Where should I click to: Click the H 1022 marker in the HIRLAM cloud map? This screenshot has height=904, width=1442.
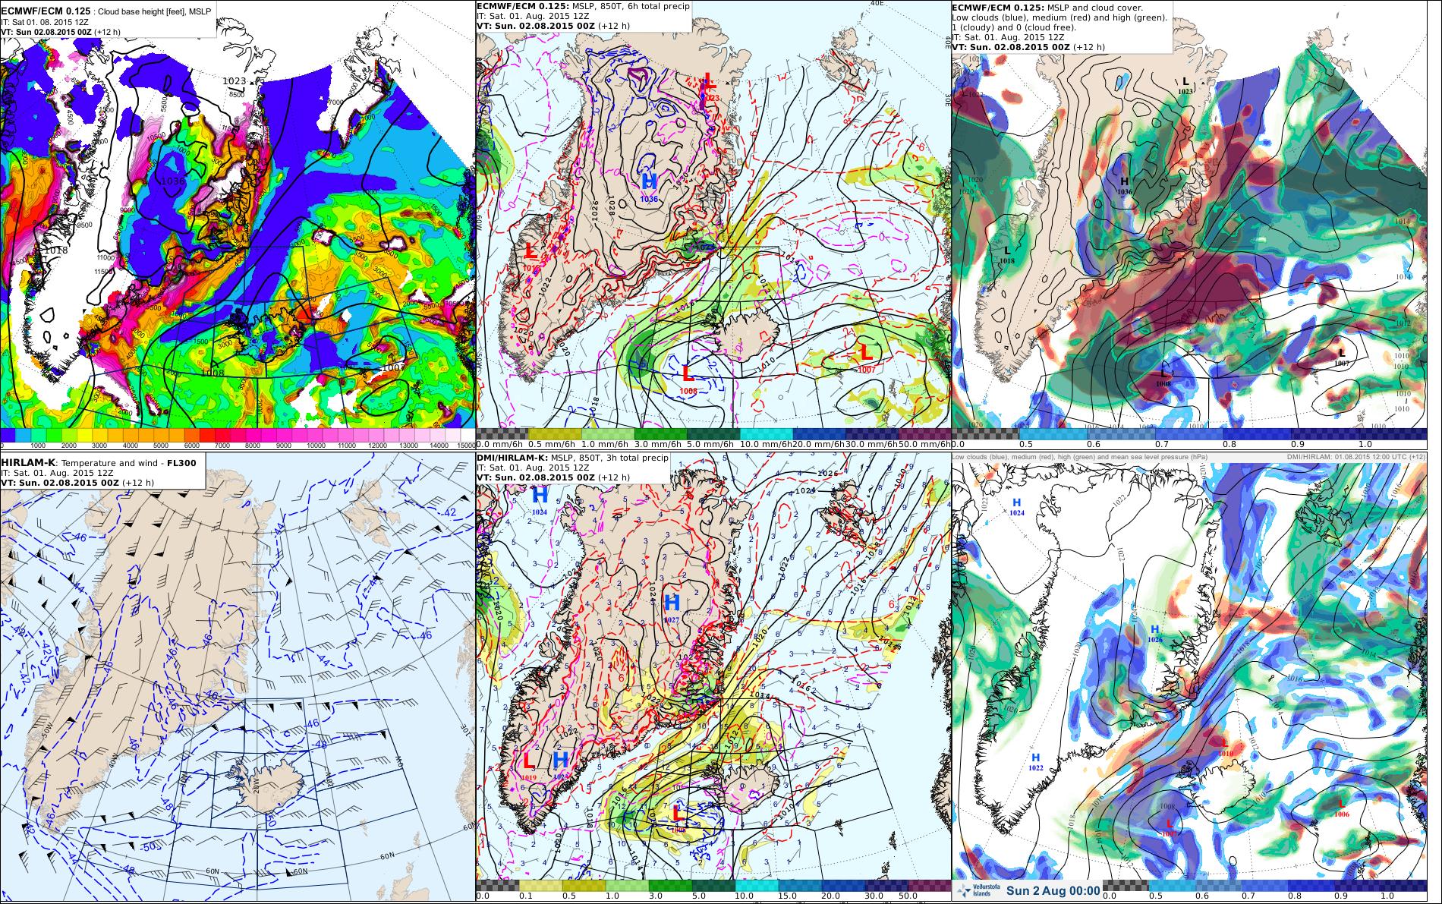click(x=1035, y=762)
